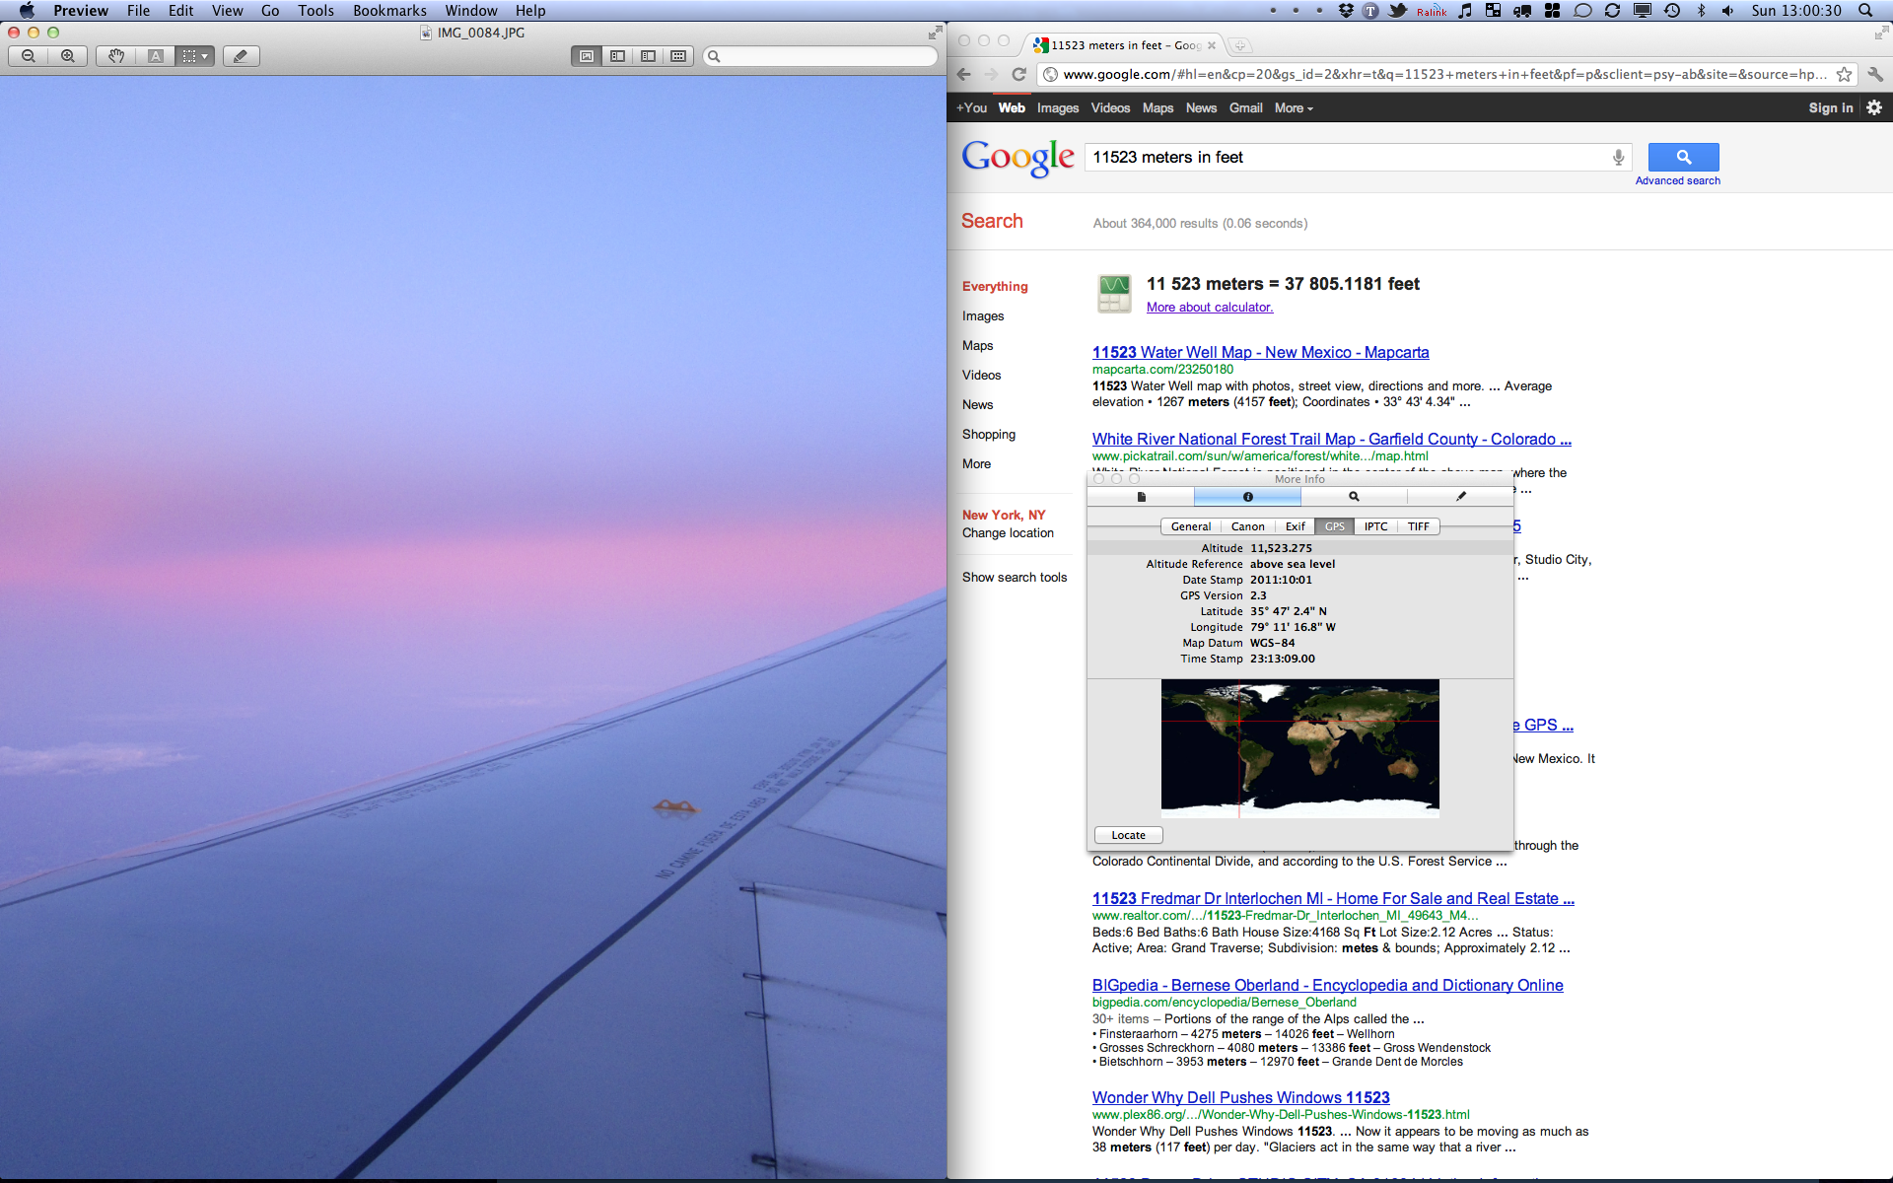The width and height of the screenshot is (1893, 1183).
Task: Click the Dropbox menu bar icon
Action: 1346,10
